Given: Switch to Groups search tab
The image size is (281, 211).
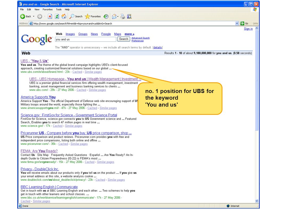Looking at the screenshot, I should click(83, 34).
